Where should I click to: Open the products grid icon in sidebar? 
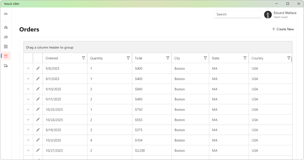tap(6, 47)
